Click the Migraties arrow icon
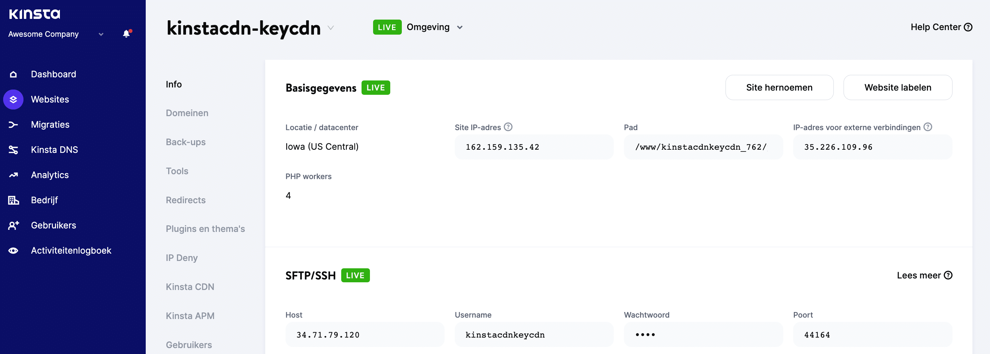The height and width of the screenshot is (354, 990). tap(13, 124)
